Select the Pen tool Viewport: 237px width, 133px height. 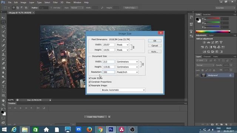point(3,82)
